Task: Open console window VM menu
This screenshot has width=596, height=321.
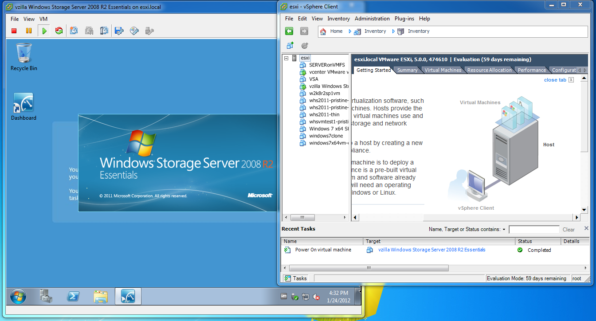Action: point(43,19)
